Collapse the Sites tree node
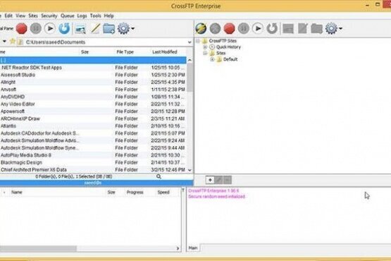391x261 pixels. [x=205, y=53]
